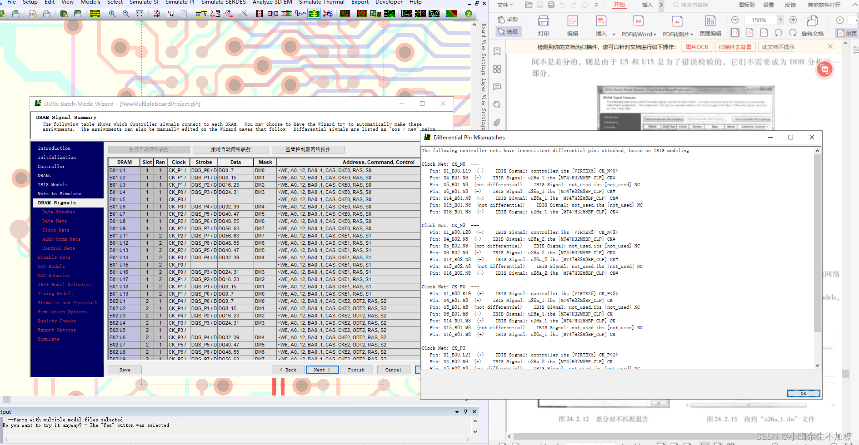Click the zoom in plus circle in PDF viewer
This screenshot has height=445, width=859.
coord(793,20)
